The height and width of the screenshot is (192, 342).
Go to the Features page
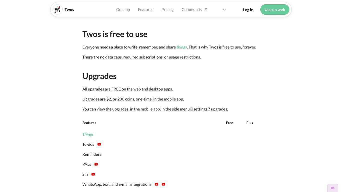[145, 9]
